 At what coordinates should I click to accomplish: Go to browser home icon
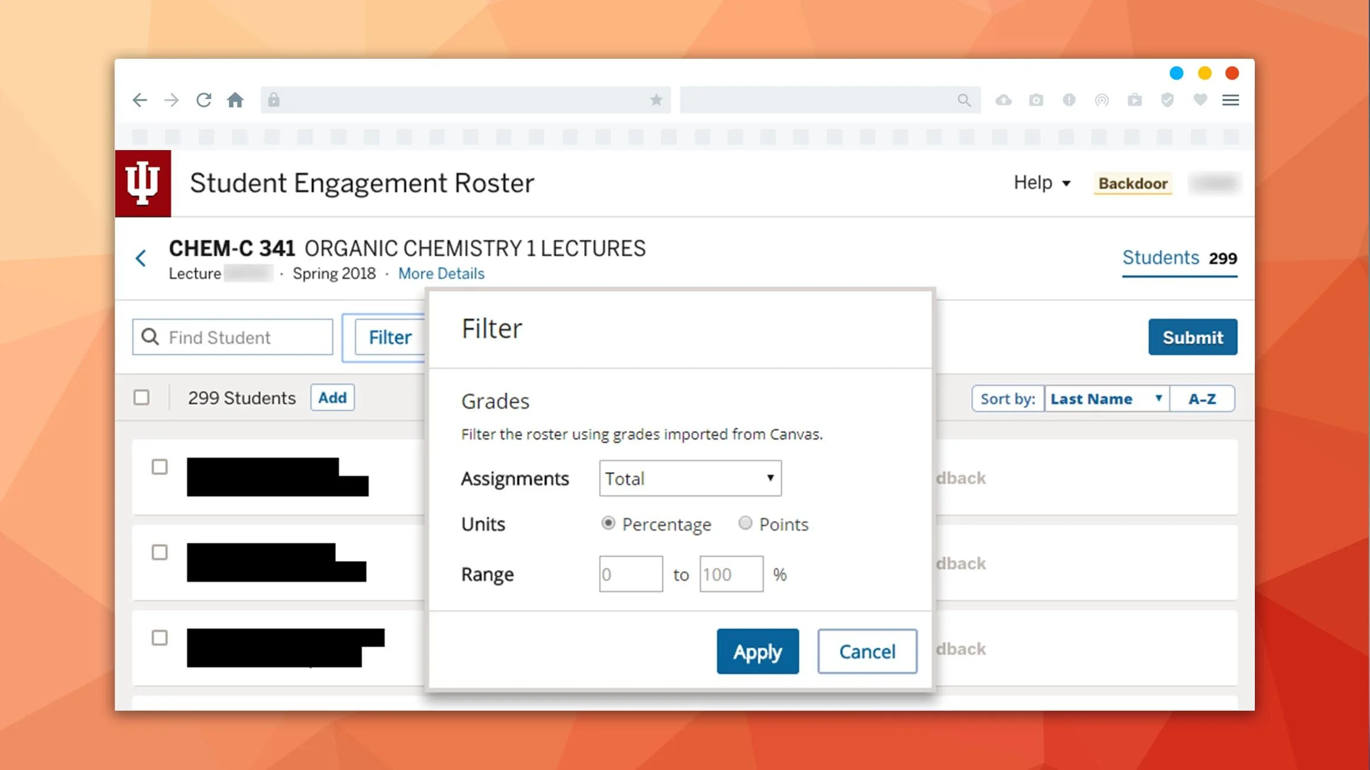point(235,100)
